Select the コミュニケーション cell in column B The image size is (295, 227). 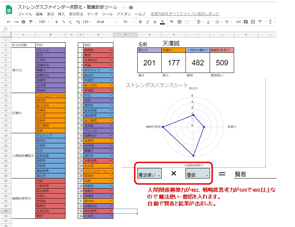pyautogui.click(x=50, y=95)
